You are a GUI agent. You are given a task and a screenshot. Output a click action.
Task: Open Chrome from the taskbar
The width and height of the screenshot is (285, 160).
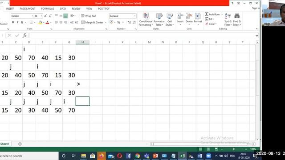138,156
